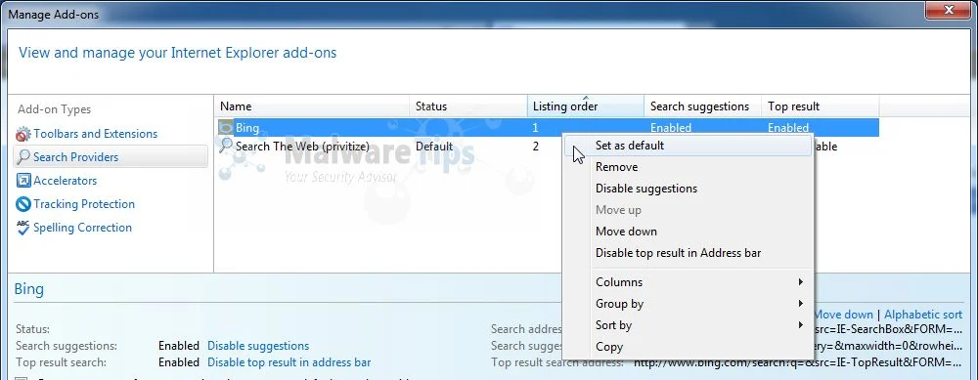Click the Bing provider icon
Screen dimensions: 978x380
pos(225,128)
